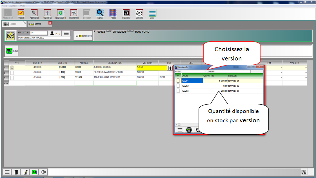Viewport: 316px width, 178px height.
Task: Open the Aperçu[F8] preview tool
Action: click(34, 13)
